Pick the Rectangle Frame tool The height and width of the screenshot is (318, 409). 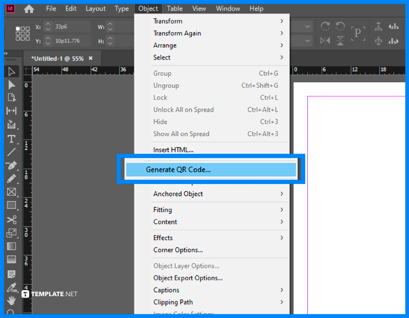[12, 192]
